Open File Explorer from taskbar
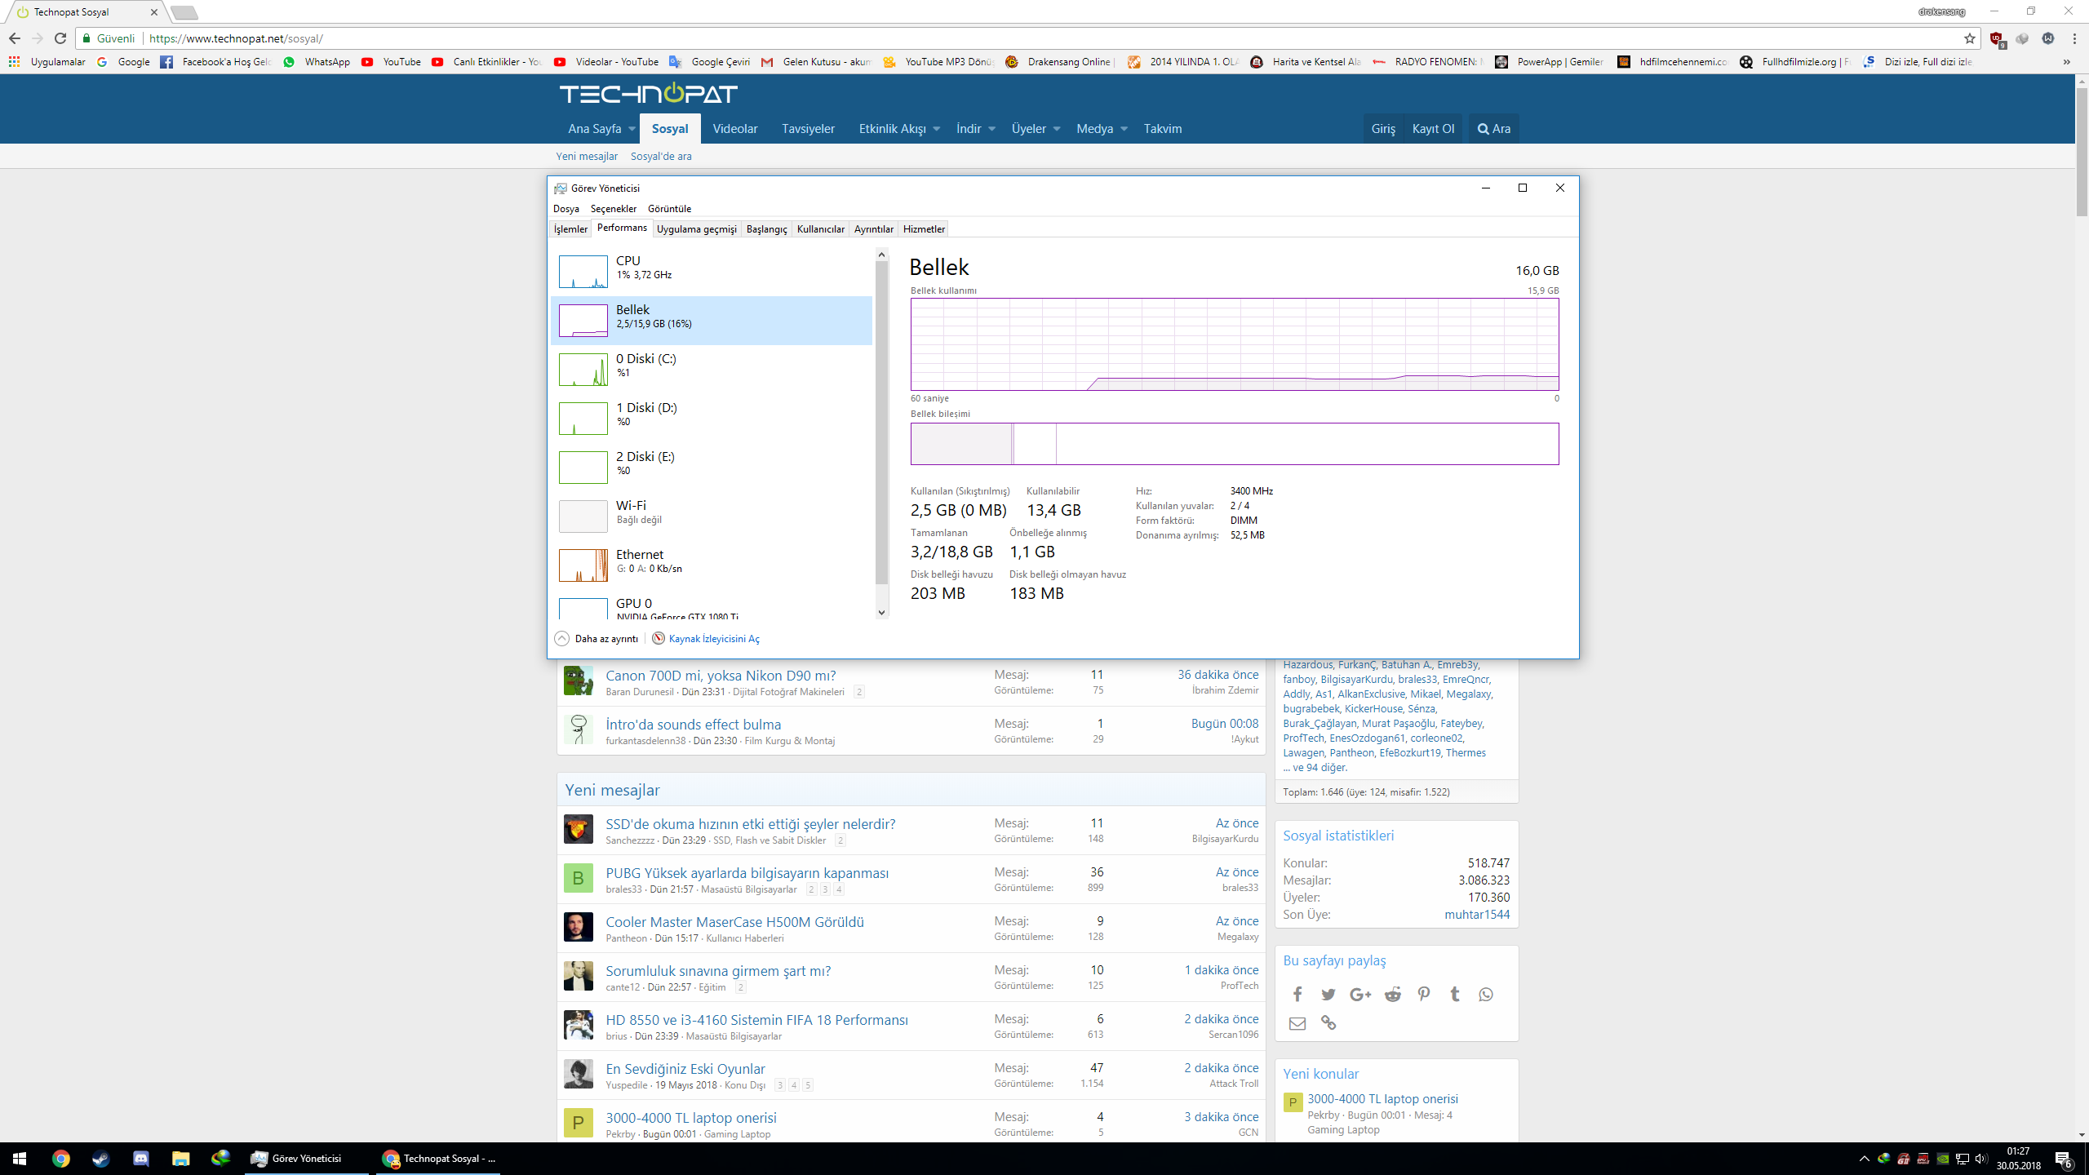2089x1175 pixels. [180, 1159]
